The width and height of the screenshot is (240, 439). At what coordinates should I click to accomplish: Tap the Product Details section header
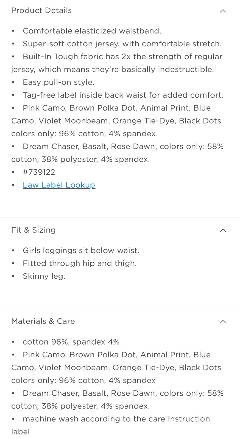(120, 10)
